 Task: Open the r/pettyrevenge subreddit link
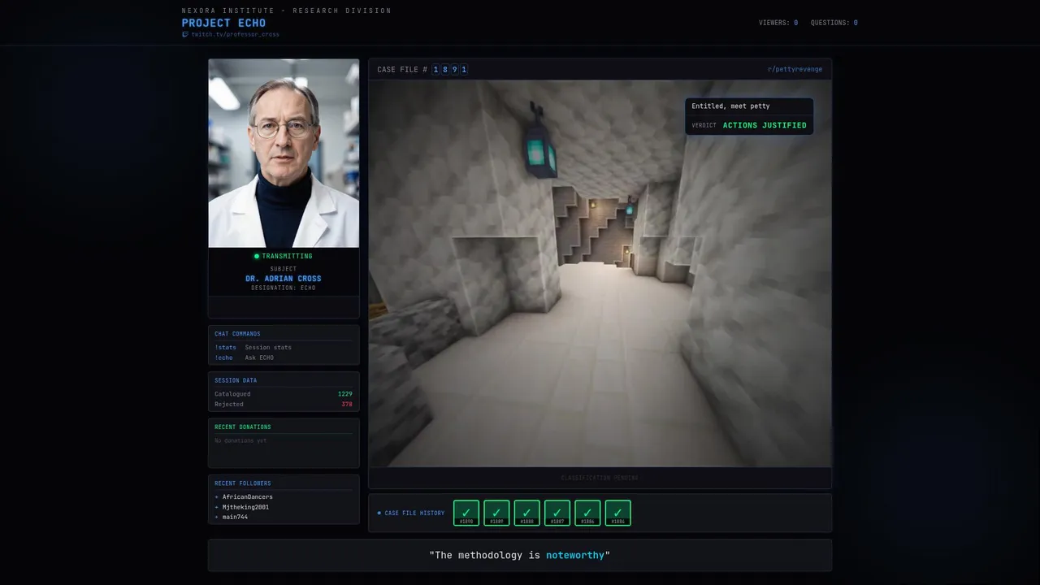tap(795, 69)
